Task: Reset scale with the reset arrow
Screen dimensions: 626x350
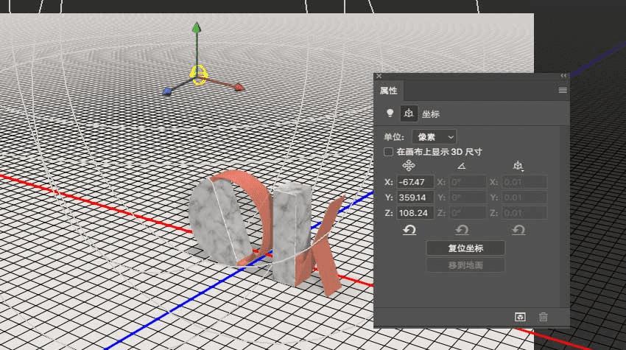Action: click(x=518, y=230)
